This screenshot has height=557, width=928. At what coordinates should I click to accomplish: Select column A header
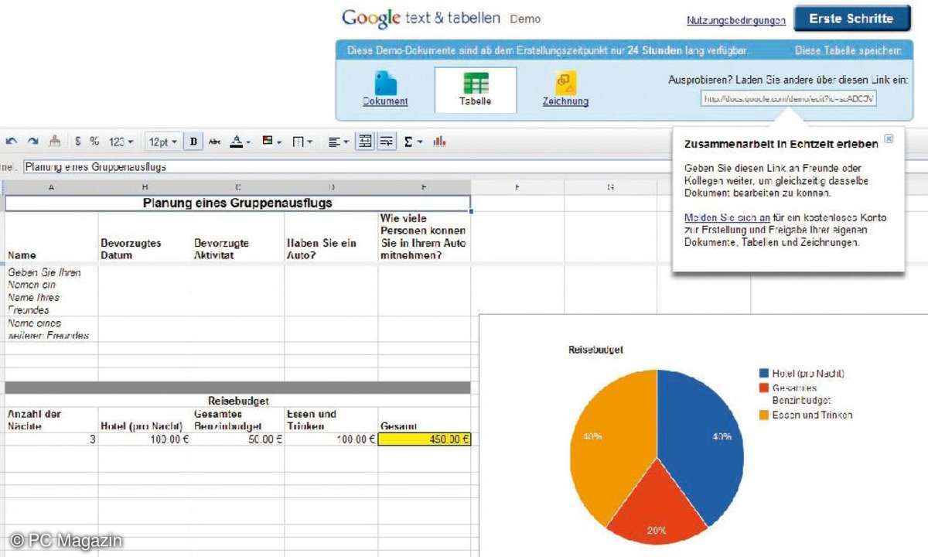(52, 187)
